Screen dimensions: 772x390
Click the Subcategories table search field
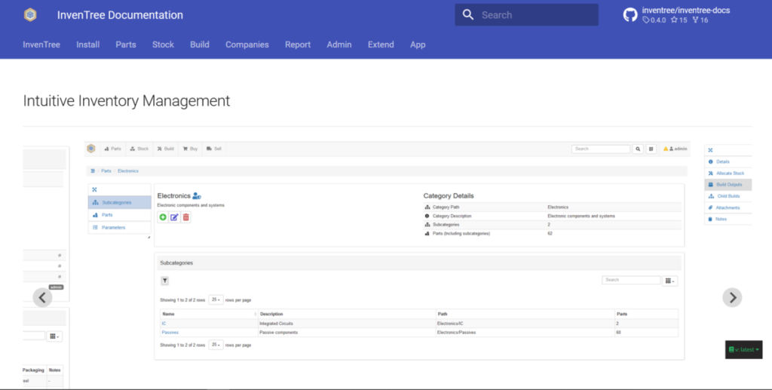pyautogui.click(x=631, y=280)
